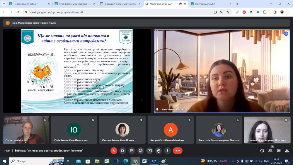Click the speaking indicator on the main video
This screenshot has width=293, height=165.
(x=286, y=34)
